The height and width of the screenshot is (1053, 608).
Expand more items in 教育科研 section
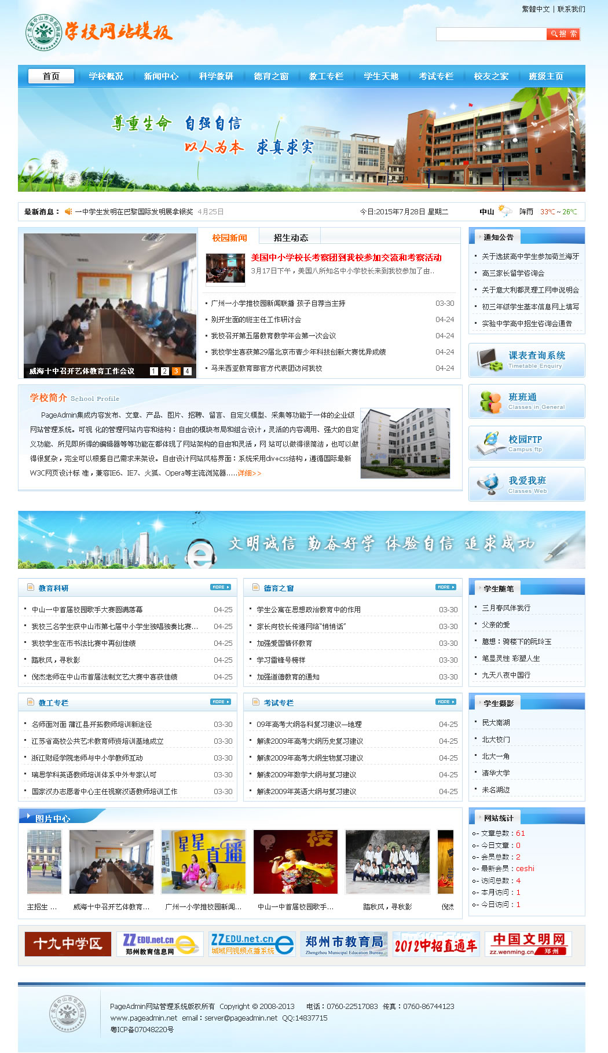(x=220, y=587)
